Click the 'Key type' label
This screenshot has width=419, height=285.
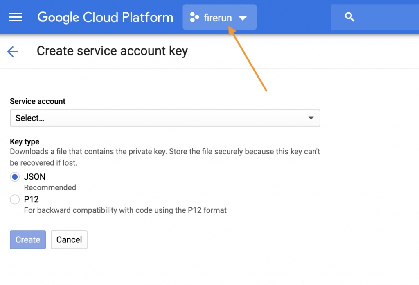coord(25,141)
